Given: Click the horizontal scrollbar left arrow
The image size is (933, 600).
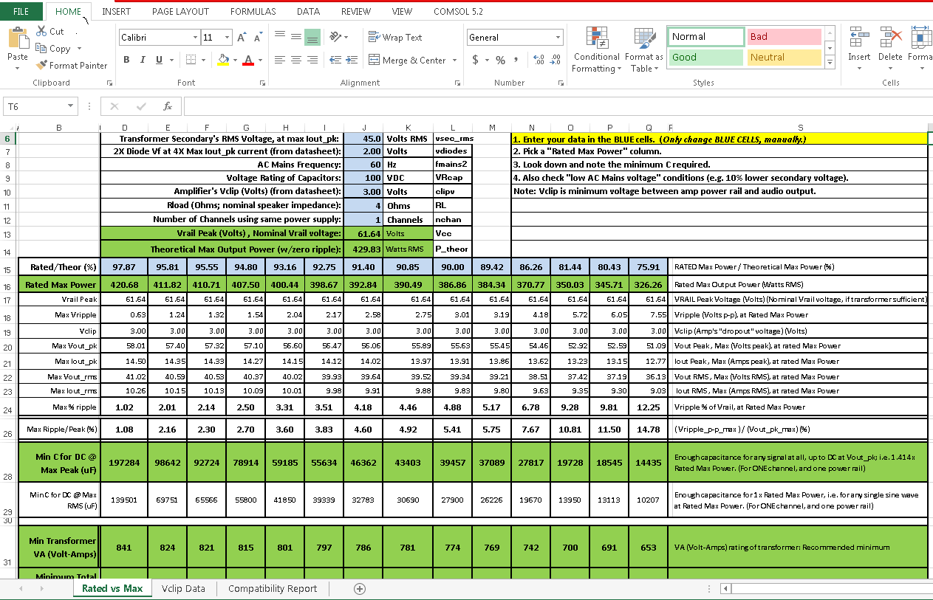Looking at the screenshot, I should tap(726, 588).
